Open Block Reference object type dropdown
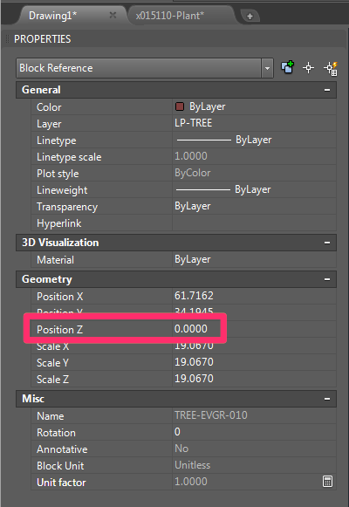The image size is (349, 507). coord(267,68)
